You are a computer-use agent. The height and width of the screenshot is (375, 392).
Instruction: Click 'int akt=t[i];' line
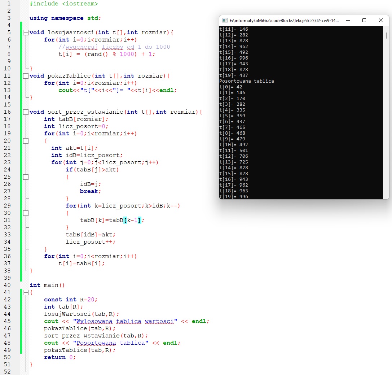[74, 148]
